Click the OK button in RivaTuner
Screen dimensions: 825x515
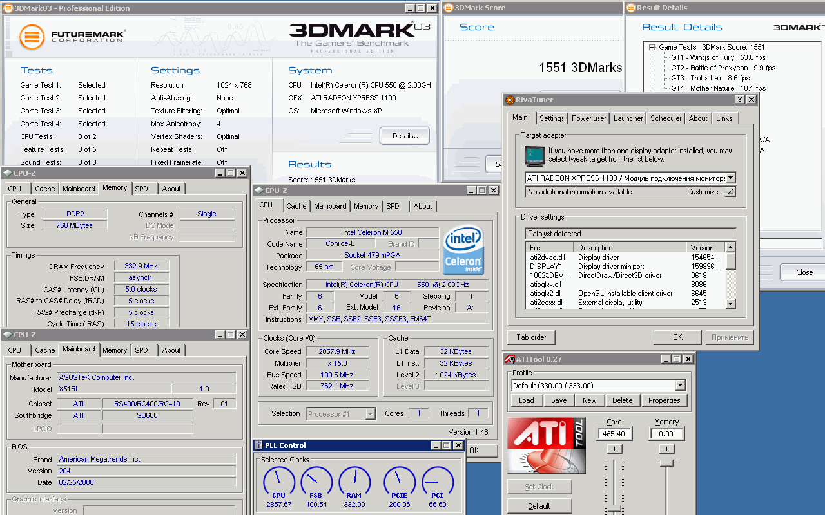[677, 337]
